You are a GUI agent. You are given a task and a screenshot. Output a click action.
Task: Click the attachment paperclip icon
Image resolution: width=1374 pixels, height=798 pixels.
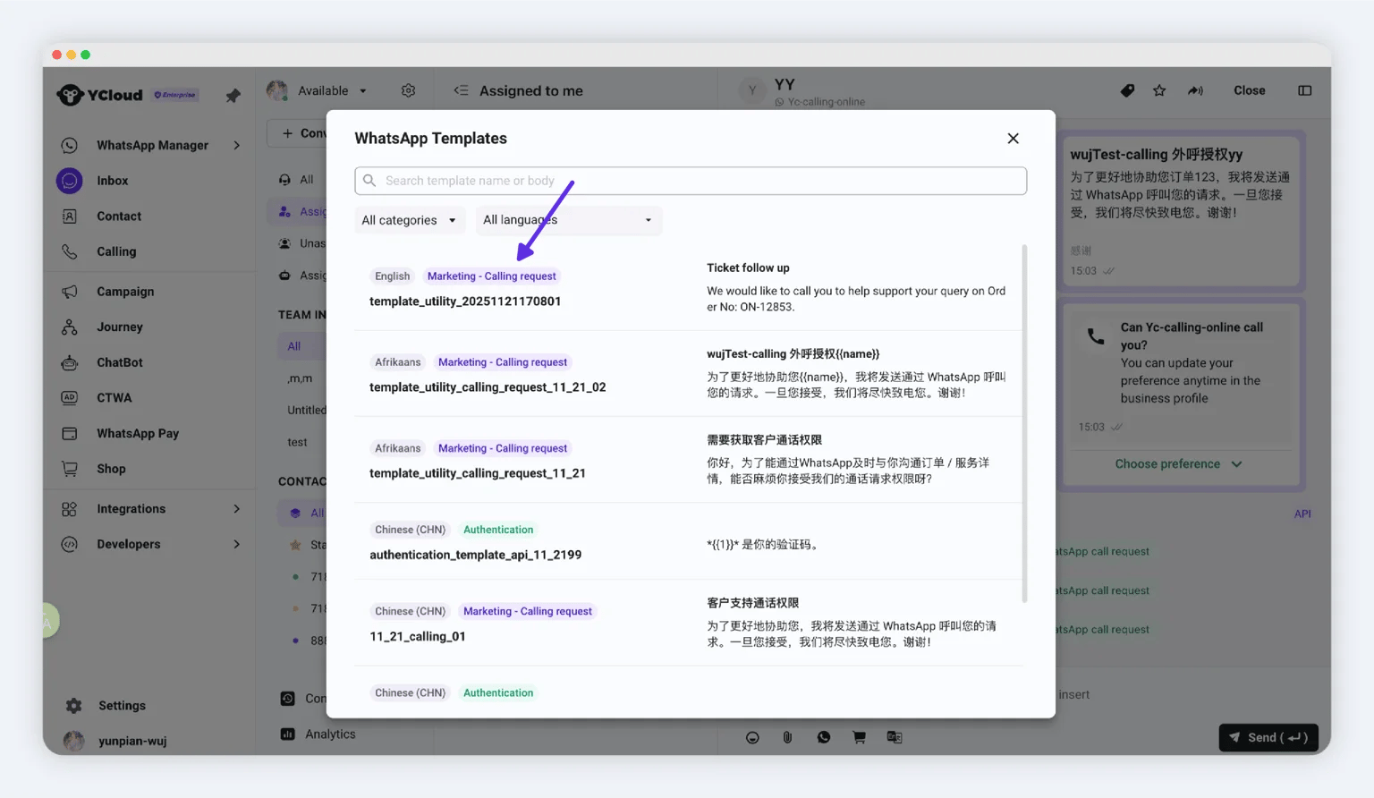tap(787, 737)
